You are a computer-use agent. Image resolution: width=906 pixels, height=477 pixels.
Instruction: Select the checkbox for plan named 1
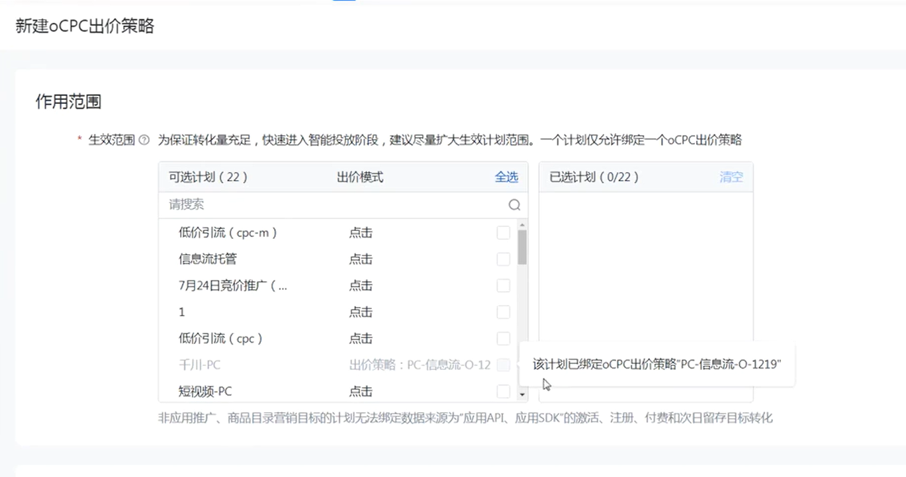click(x=504, y=312)
